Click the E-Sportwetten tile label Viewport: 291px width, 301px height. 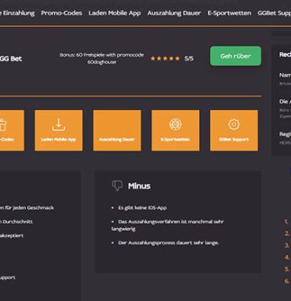pos(175,140)
